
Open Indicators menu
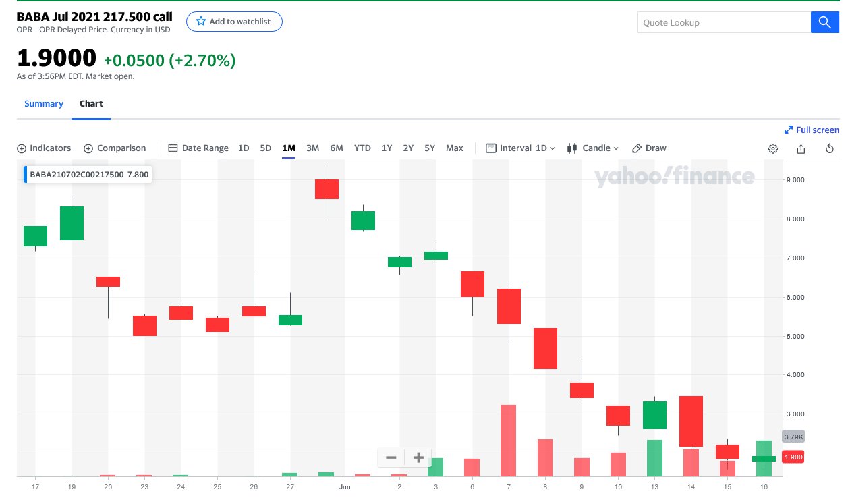44,148
